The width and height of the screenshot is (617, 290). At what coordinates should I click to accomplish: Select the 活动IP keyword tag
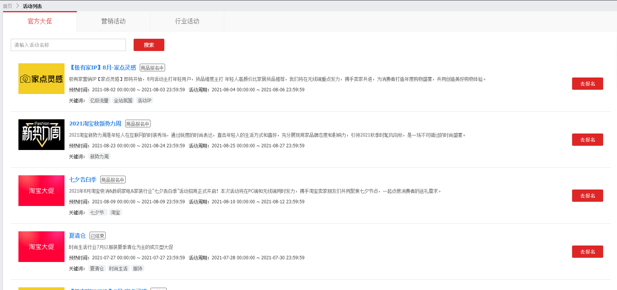pos(145,101)
